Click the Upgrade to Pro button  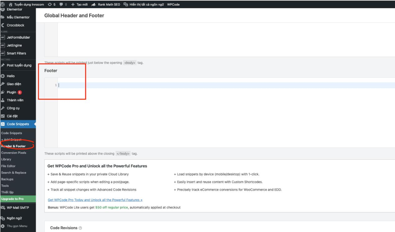pos(12,199)
